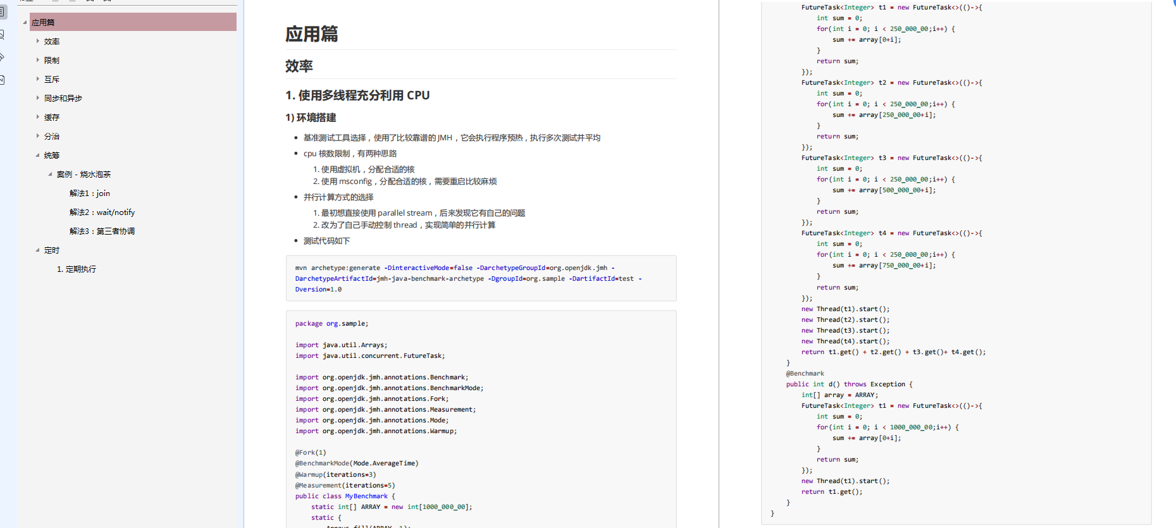Collapse the 定时 outline node
Image resolution: width=1176 pixels, height=528 pixels.
point(38,250)
